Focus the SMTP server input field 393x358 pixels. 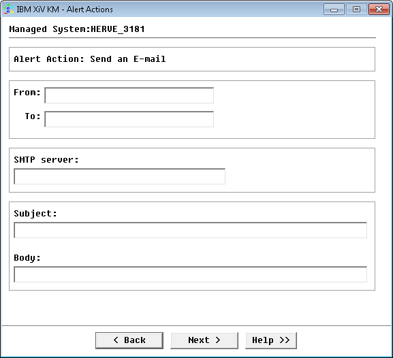(120, 176)
